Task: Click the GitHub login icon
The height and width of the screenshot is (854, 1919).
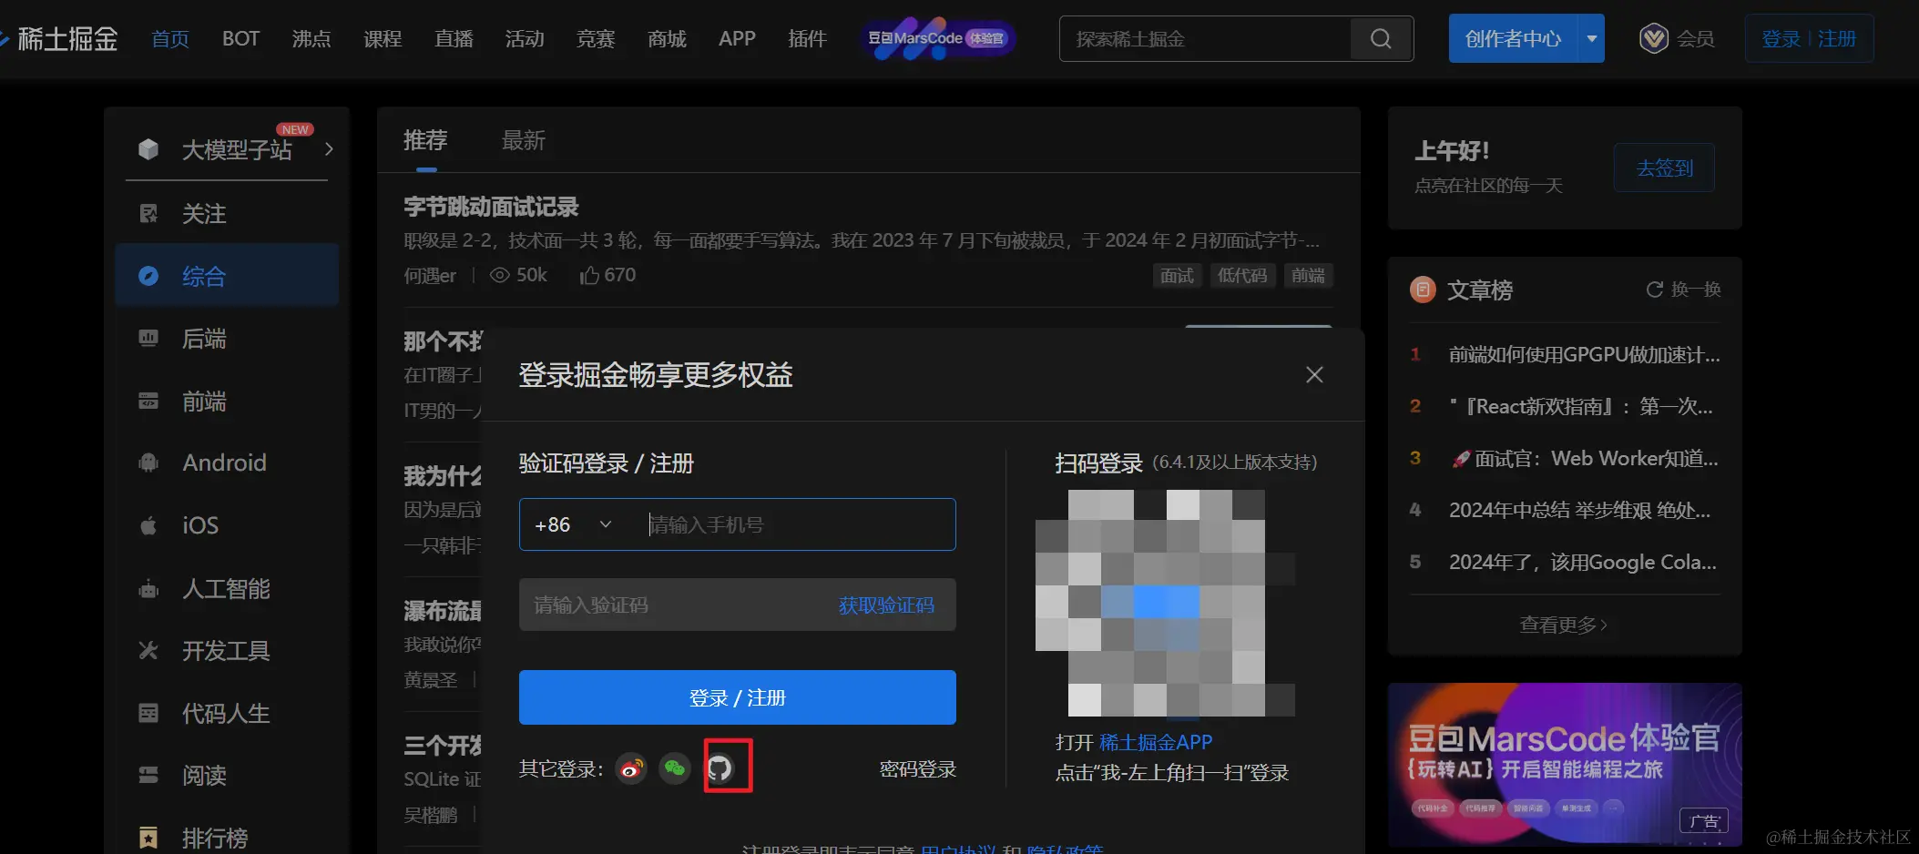Action: [720, 769]
